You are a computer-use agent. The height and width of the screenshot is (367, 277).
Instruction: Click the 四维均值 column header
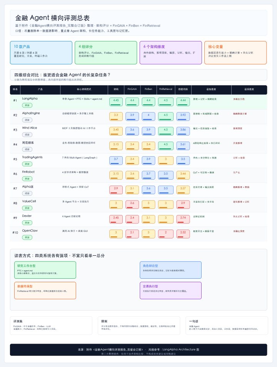click(183, 89)
